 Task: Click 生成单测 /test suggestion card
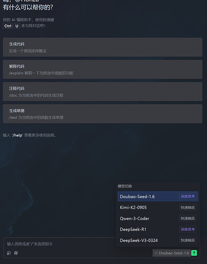click(x=103, y=114)
